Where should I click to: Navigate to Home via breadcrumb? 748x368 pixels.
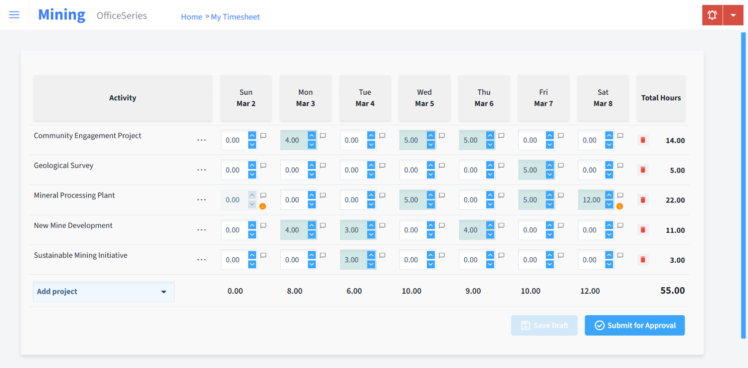coord(191,16)
